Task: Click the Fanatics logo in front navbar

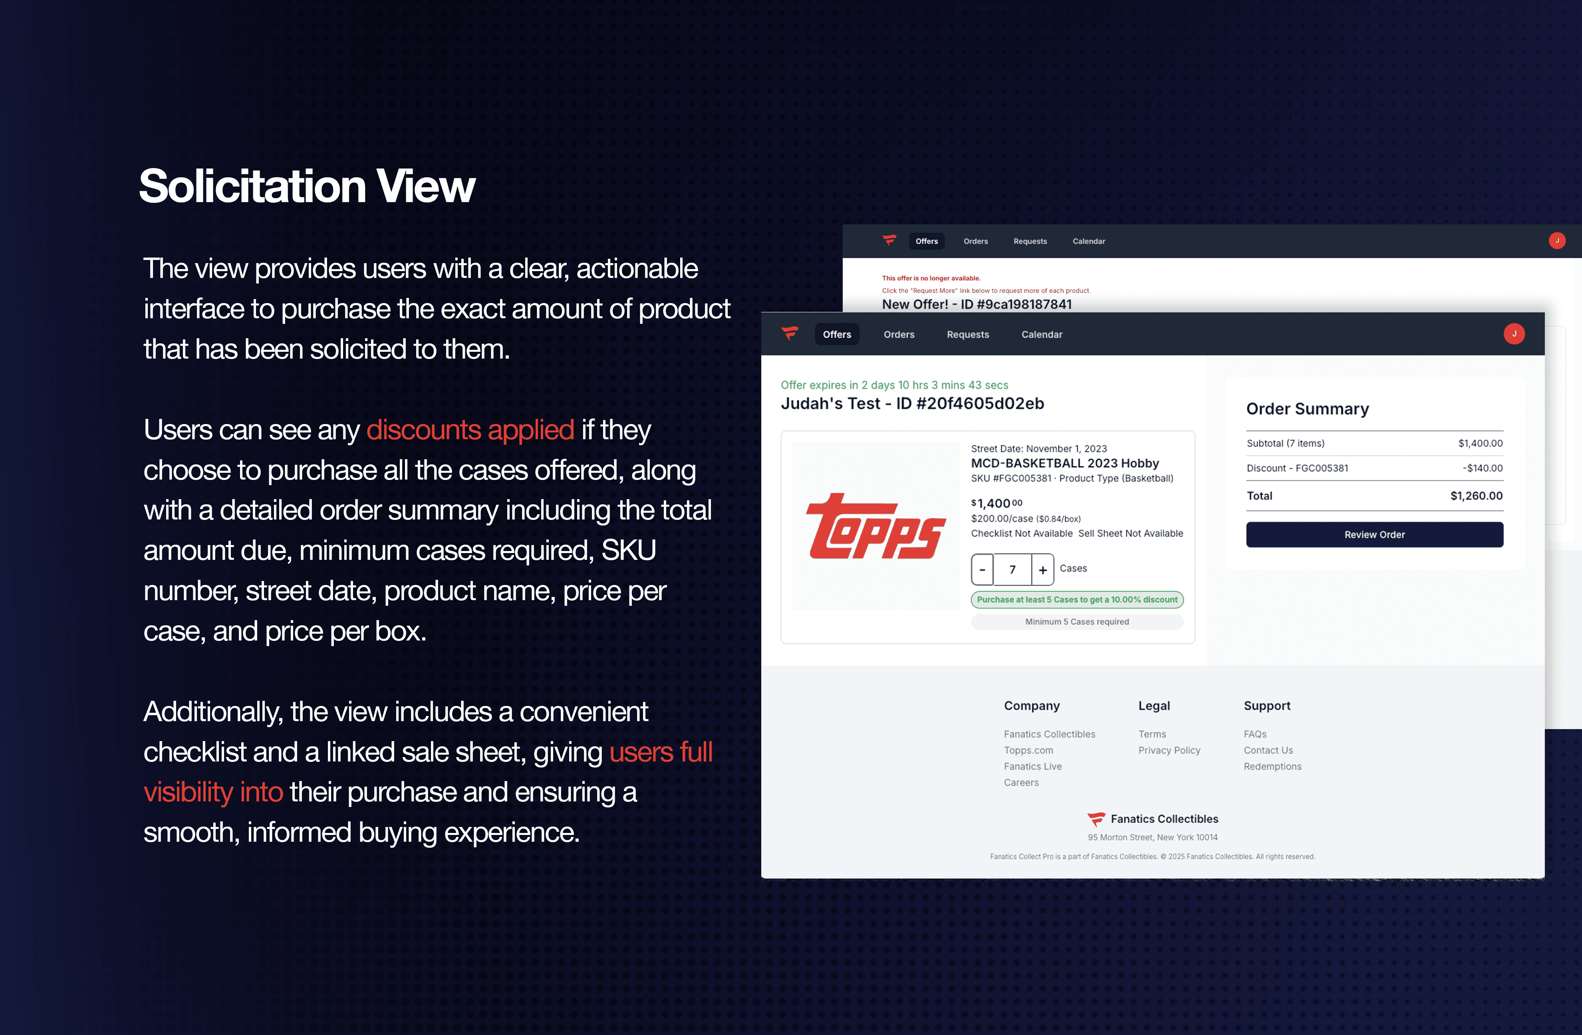Action: (x=790, y=334)
